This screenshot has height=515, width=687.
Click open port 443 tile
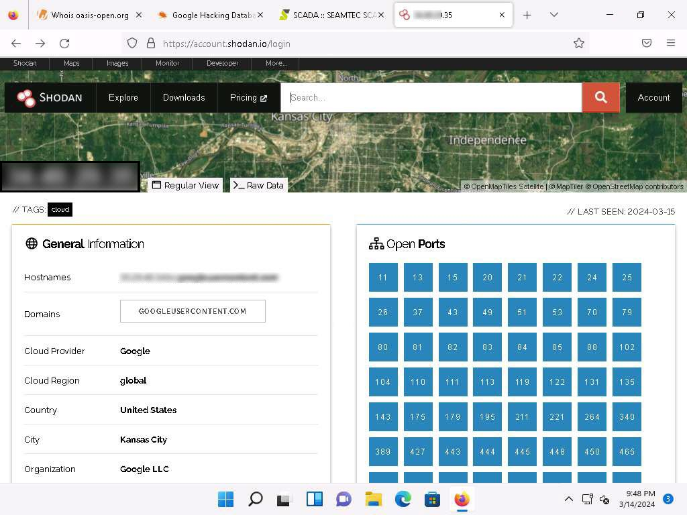pyautogui.click(x=453, y=451)
